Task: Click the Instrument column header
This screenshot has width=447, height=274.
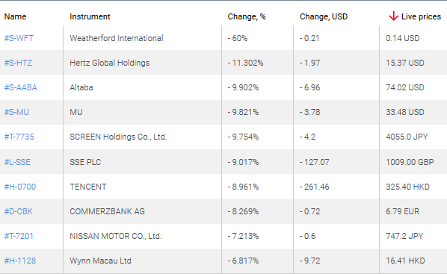Action: (90, 16)
